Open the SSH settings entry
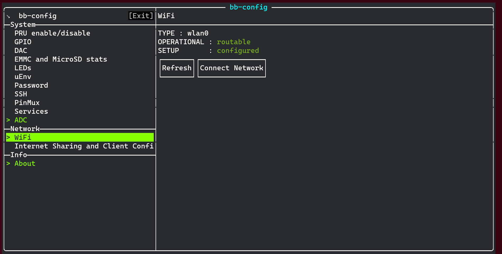Screen dimensions: 502x254 coord(21,94)
